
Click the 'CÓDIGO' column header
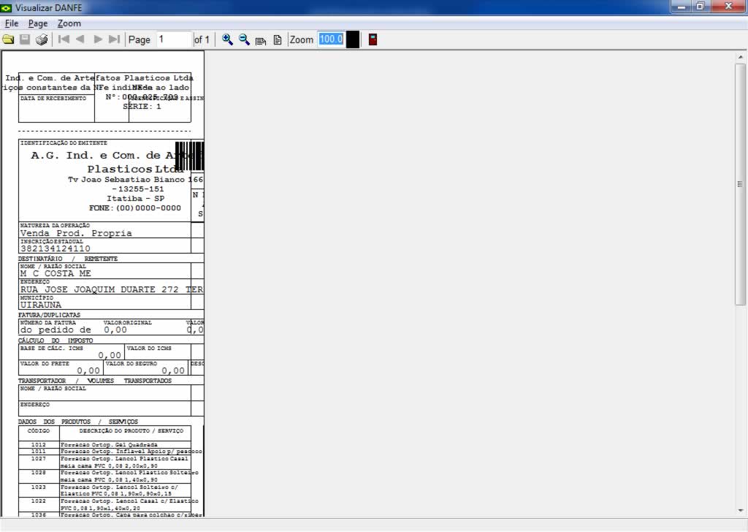point(39,431)
